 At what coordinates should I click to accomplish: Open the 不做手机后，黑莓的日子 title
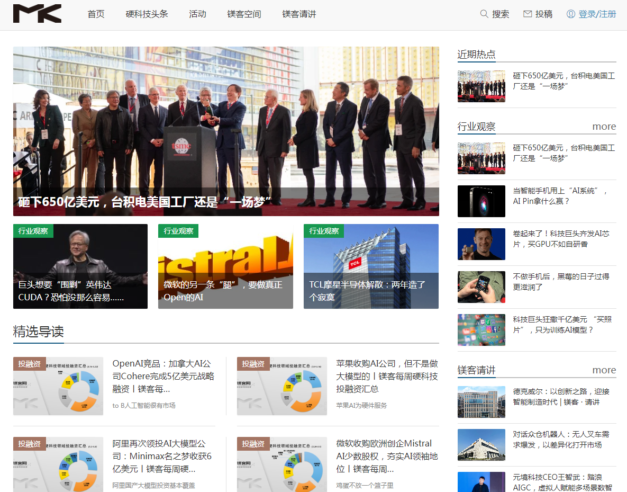(561, 281)
